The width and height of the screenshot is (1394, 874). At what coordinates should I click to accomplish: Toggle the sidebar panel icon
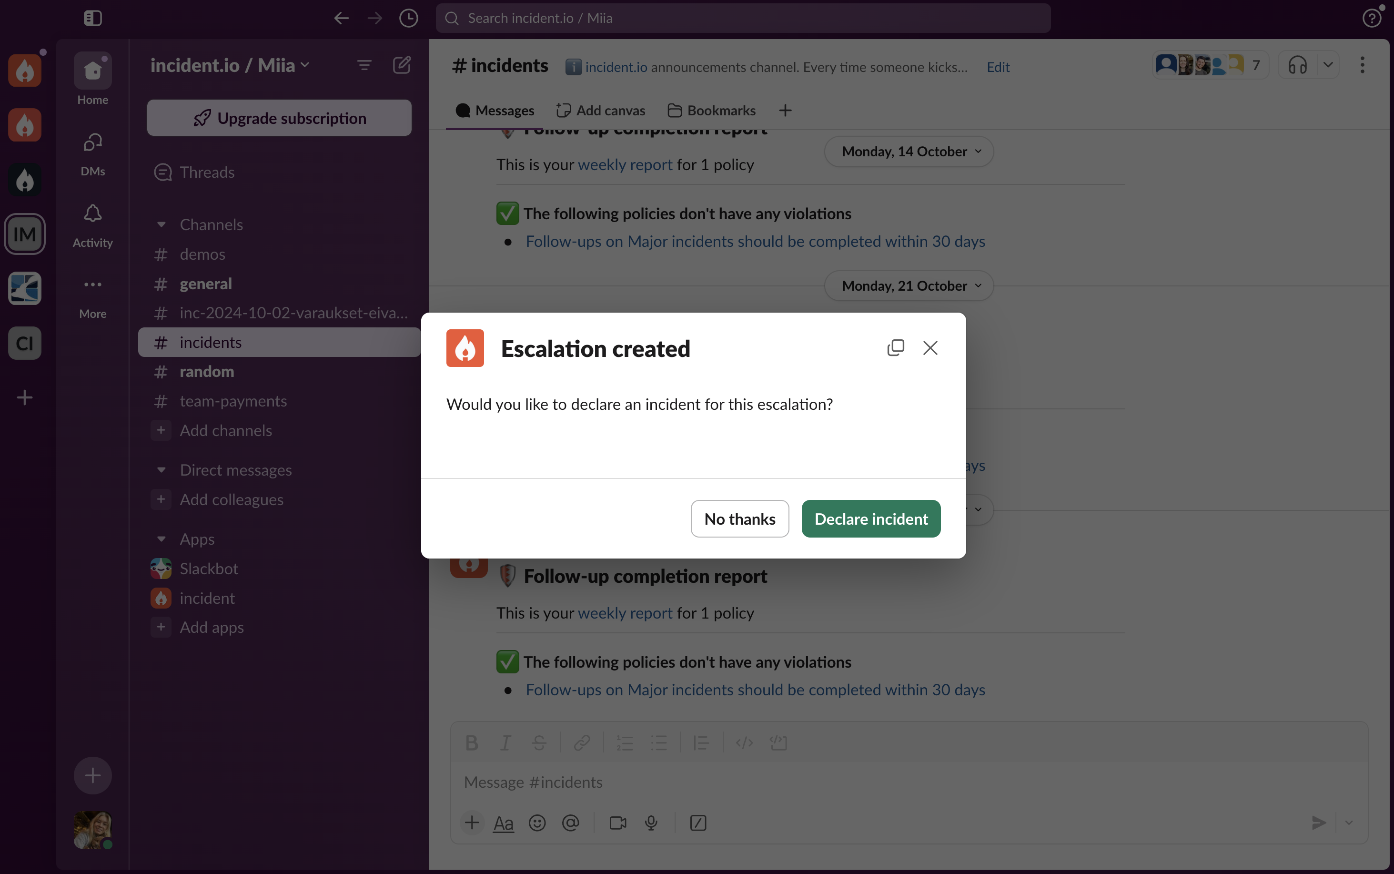click(x=92, y=18)
